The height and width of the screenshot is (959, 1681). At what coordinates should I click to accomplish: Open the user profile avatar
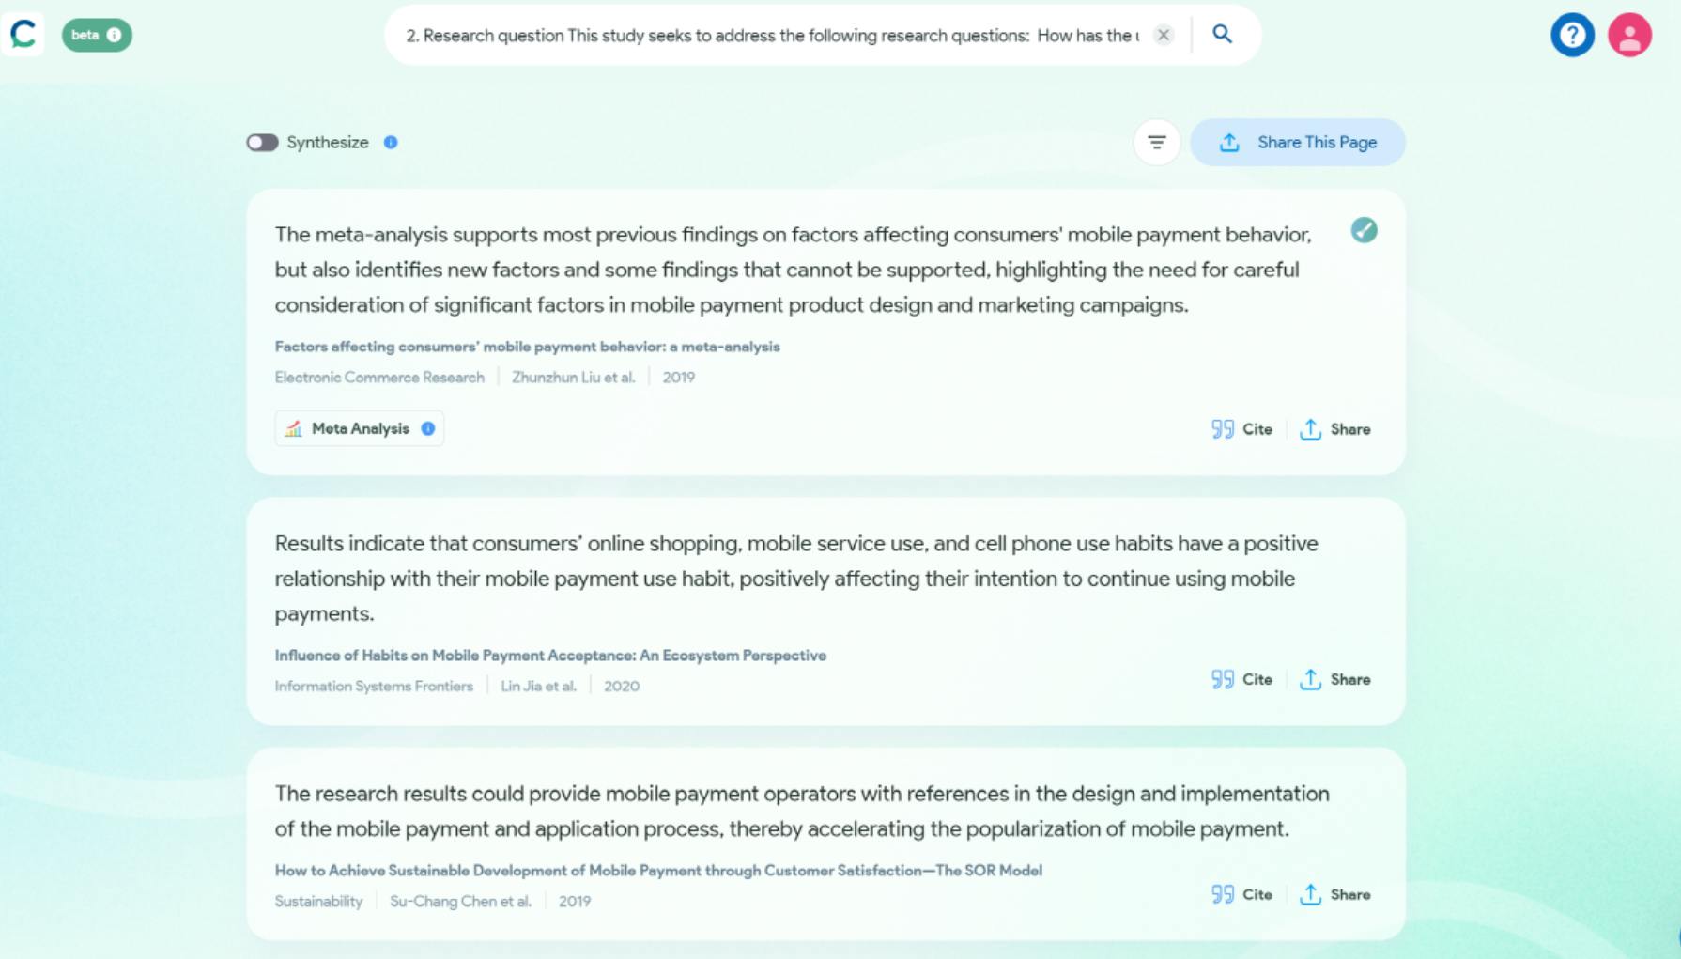click(1629, 36)
